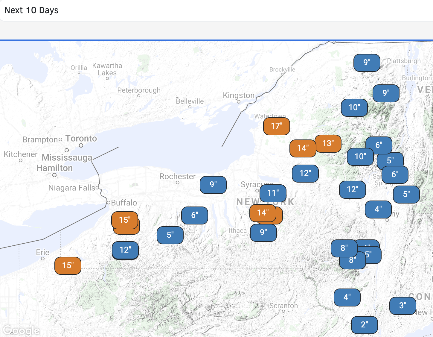This screenshot has width=433, height=337.
Task: Open the 14" marker below Syracuse
Action: click(x=263, y=213)
